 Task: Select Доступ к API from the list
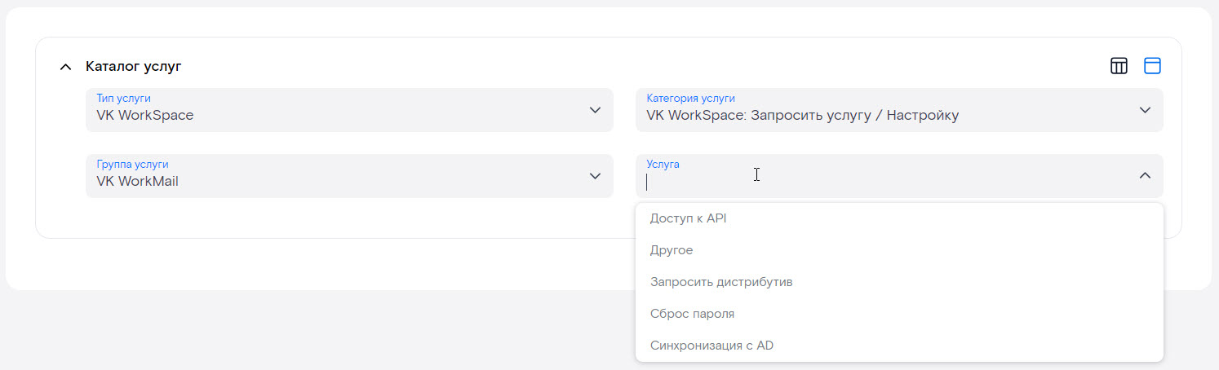pyautogui.click(x=688, y=218)
